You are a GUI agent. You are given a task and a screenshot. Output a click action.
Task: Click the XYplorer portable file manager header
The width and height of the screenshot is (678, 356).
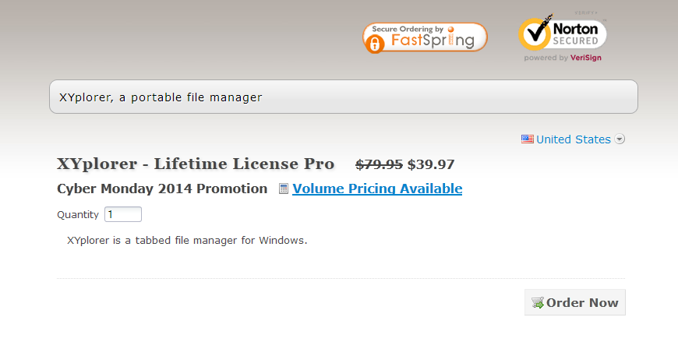(x=161, y=97)
